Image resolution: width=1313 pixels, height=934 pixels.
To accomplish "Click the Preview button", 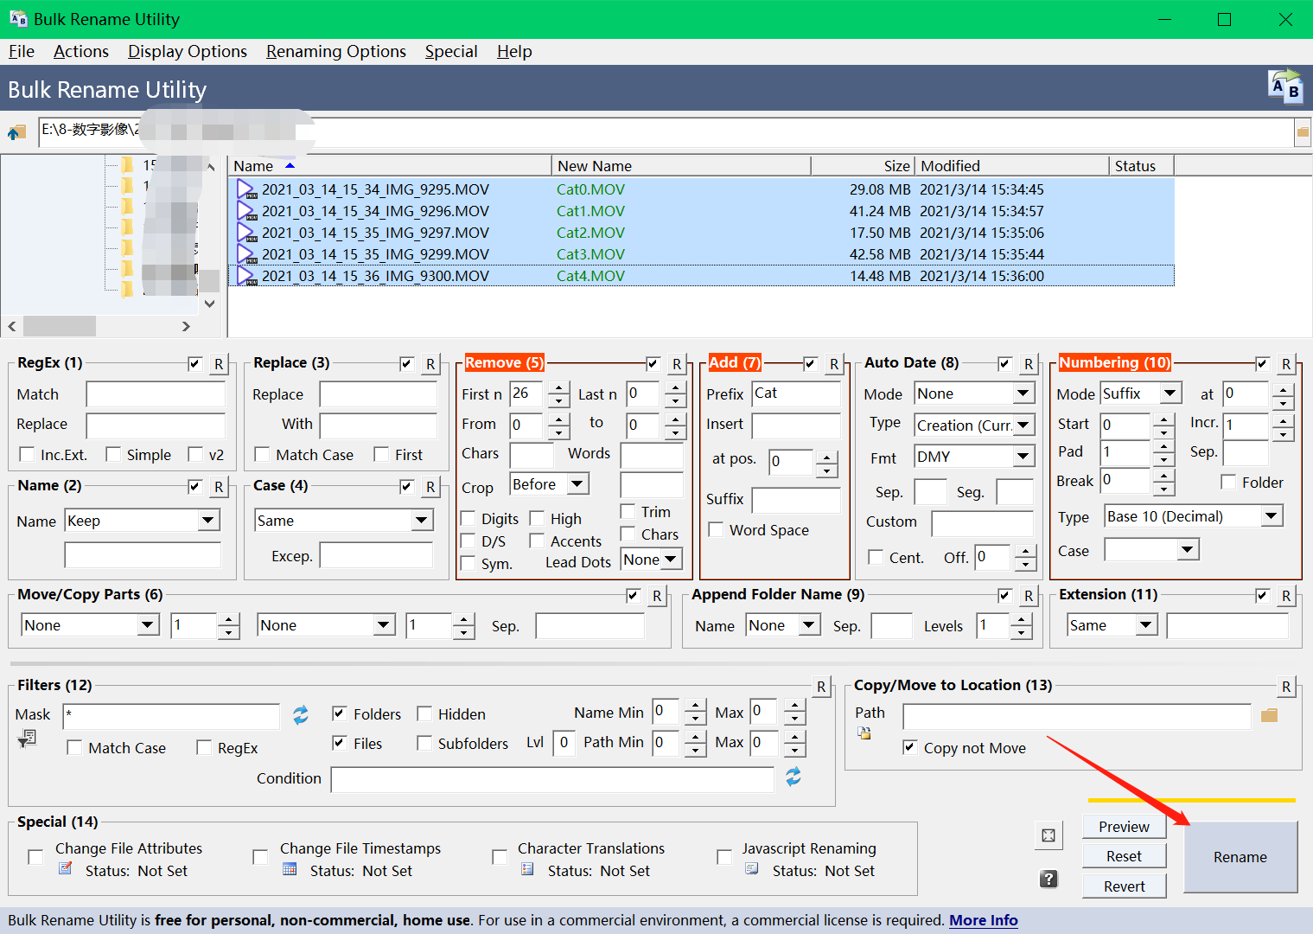I will pyautogui.click(x=1124, y=827).
